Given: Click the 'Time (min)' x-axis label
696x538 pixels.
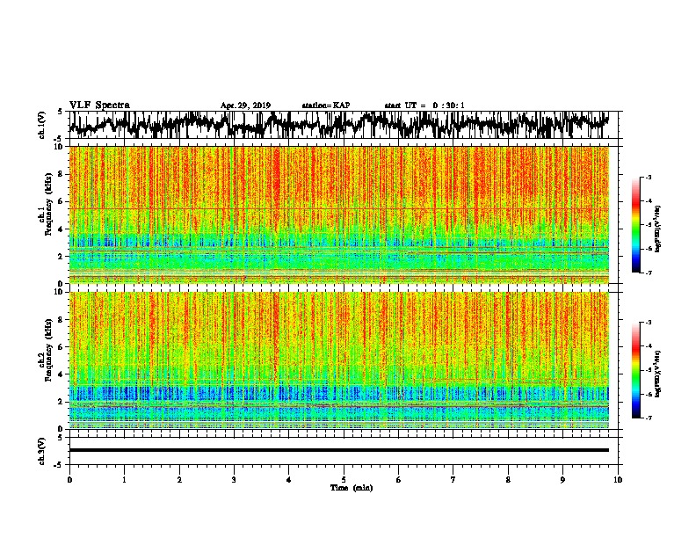Looking at the screenshot, I should (352, 488).
